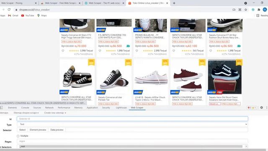Click the site lock icon in address bar
Image resolution: width=268 pixels, height=151 pixels.
(x=16, y=10)
